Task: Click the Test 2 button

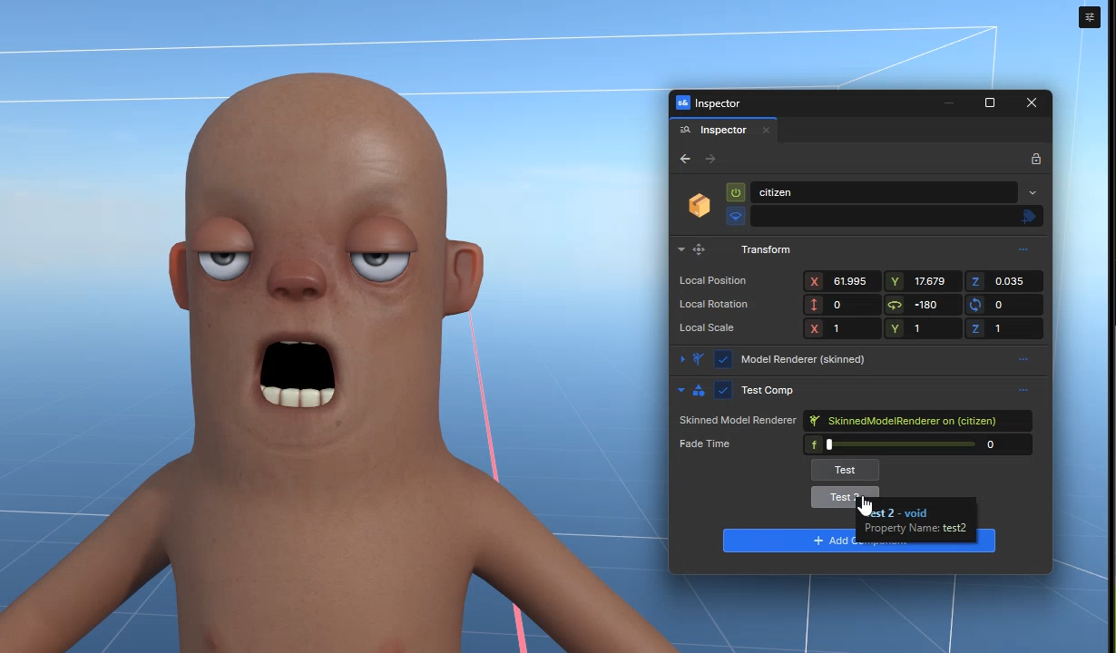Action: point(845,497)
